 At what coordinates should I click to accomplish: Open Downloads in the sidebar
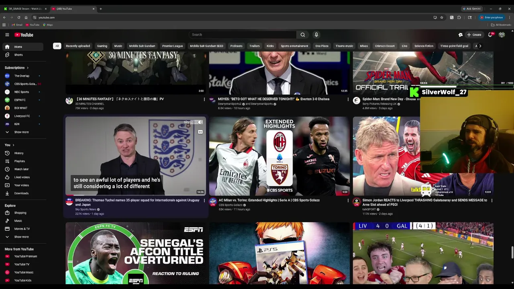coord(23,193)
